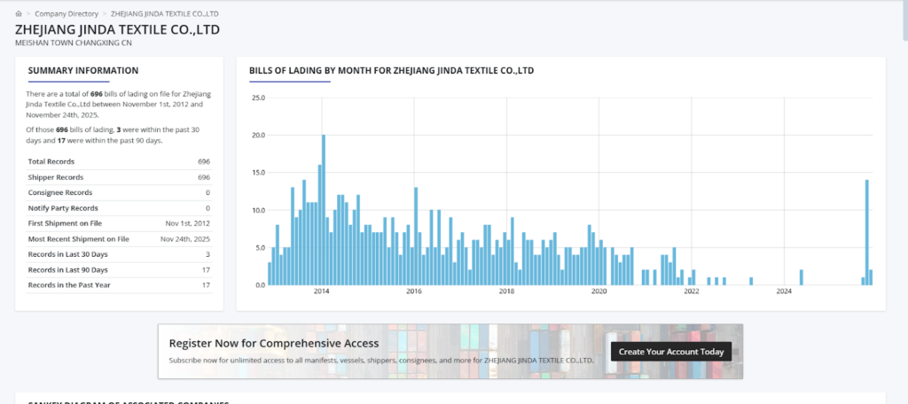Click the Notify Party Records row

119,208
